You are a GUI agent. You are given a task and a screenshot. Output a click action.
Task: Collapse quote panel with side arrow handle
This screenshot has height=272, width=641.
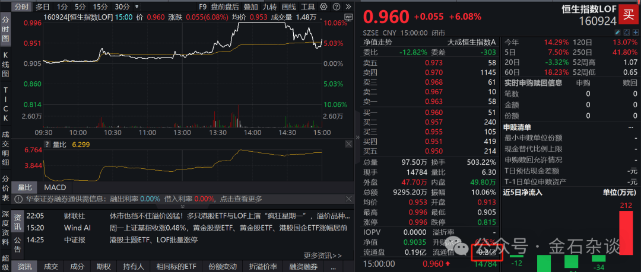[357, 138]
